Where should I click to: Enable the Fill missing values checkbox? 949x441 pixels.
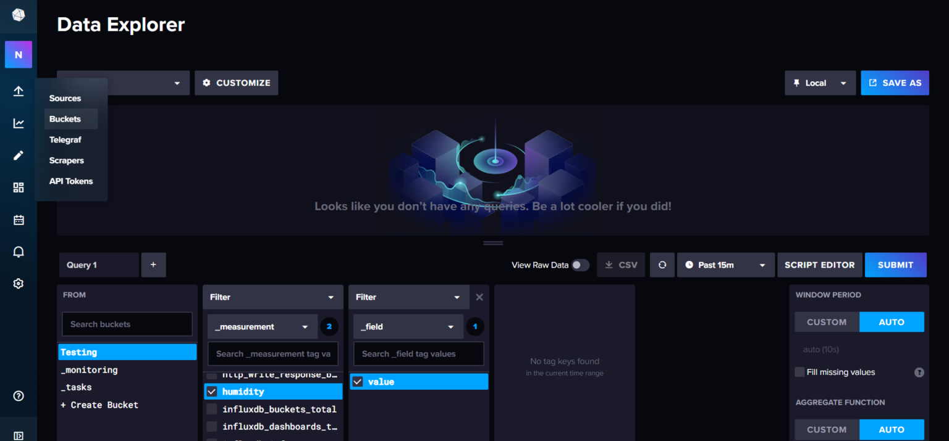coord(799,372)
